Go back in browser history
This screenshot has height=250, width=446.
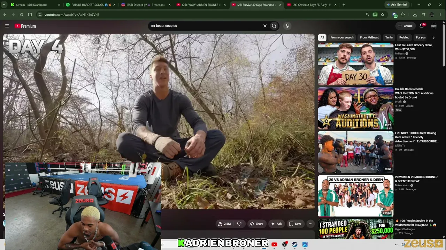click(x=5, y=15)
